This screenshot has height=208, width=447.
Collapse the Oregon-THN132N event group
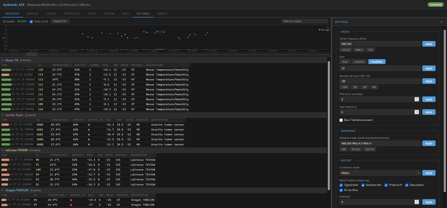coord(3,190)
